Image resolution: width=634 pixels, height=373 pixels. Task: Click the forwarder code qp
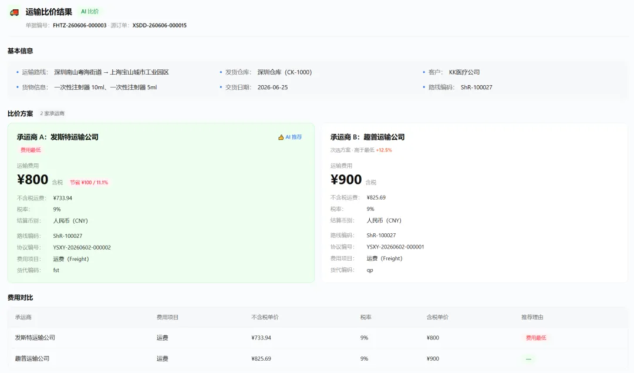370,270
